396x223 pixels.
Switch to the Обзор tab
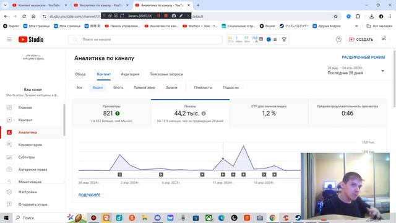(80, 74)
